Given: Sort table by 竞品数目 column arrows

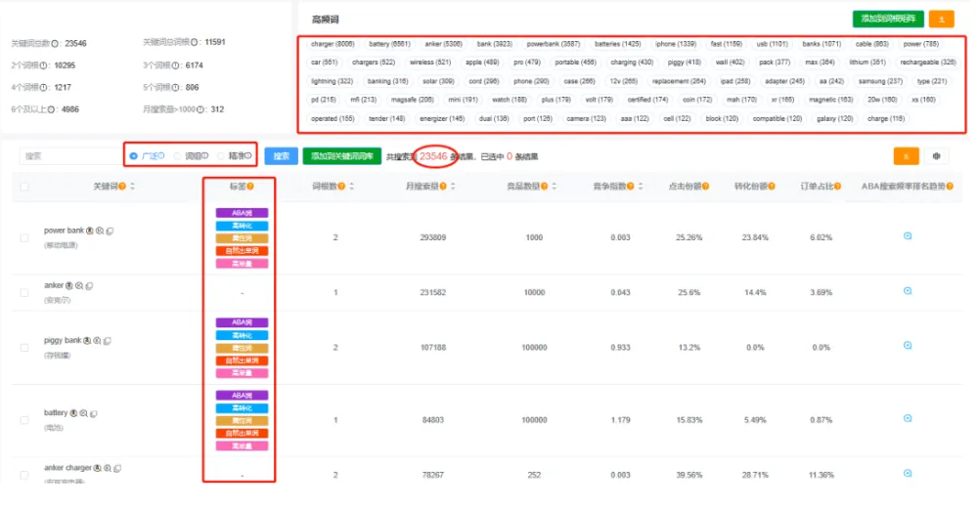Looking at the screenshot, I should (x=554, y=187).
